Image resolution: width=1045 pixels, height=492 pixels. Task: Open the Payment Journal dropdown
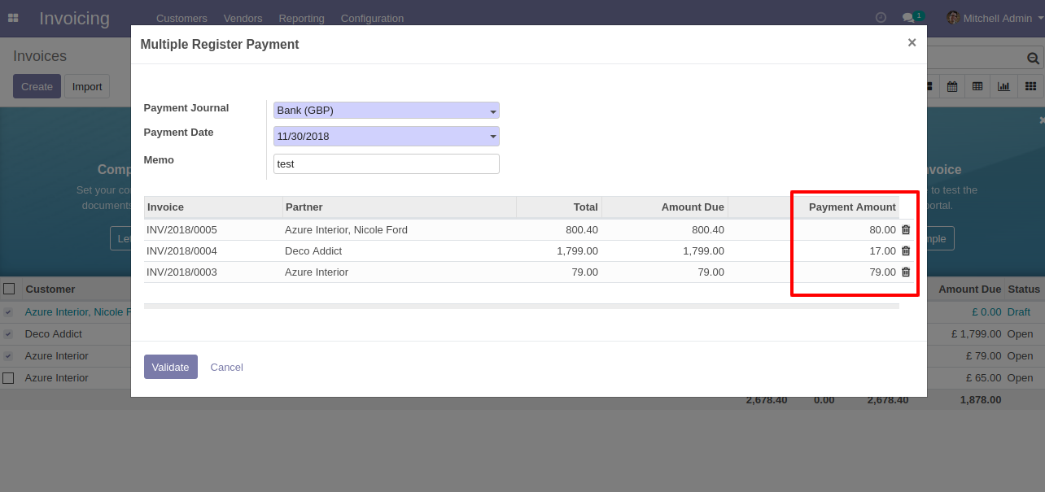(387, 111)
